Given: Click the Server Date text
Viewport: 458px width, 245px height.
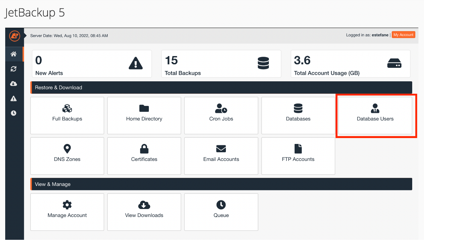Looking at the screenshot, I should click(69, 36).
